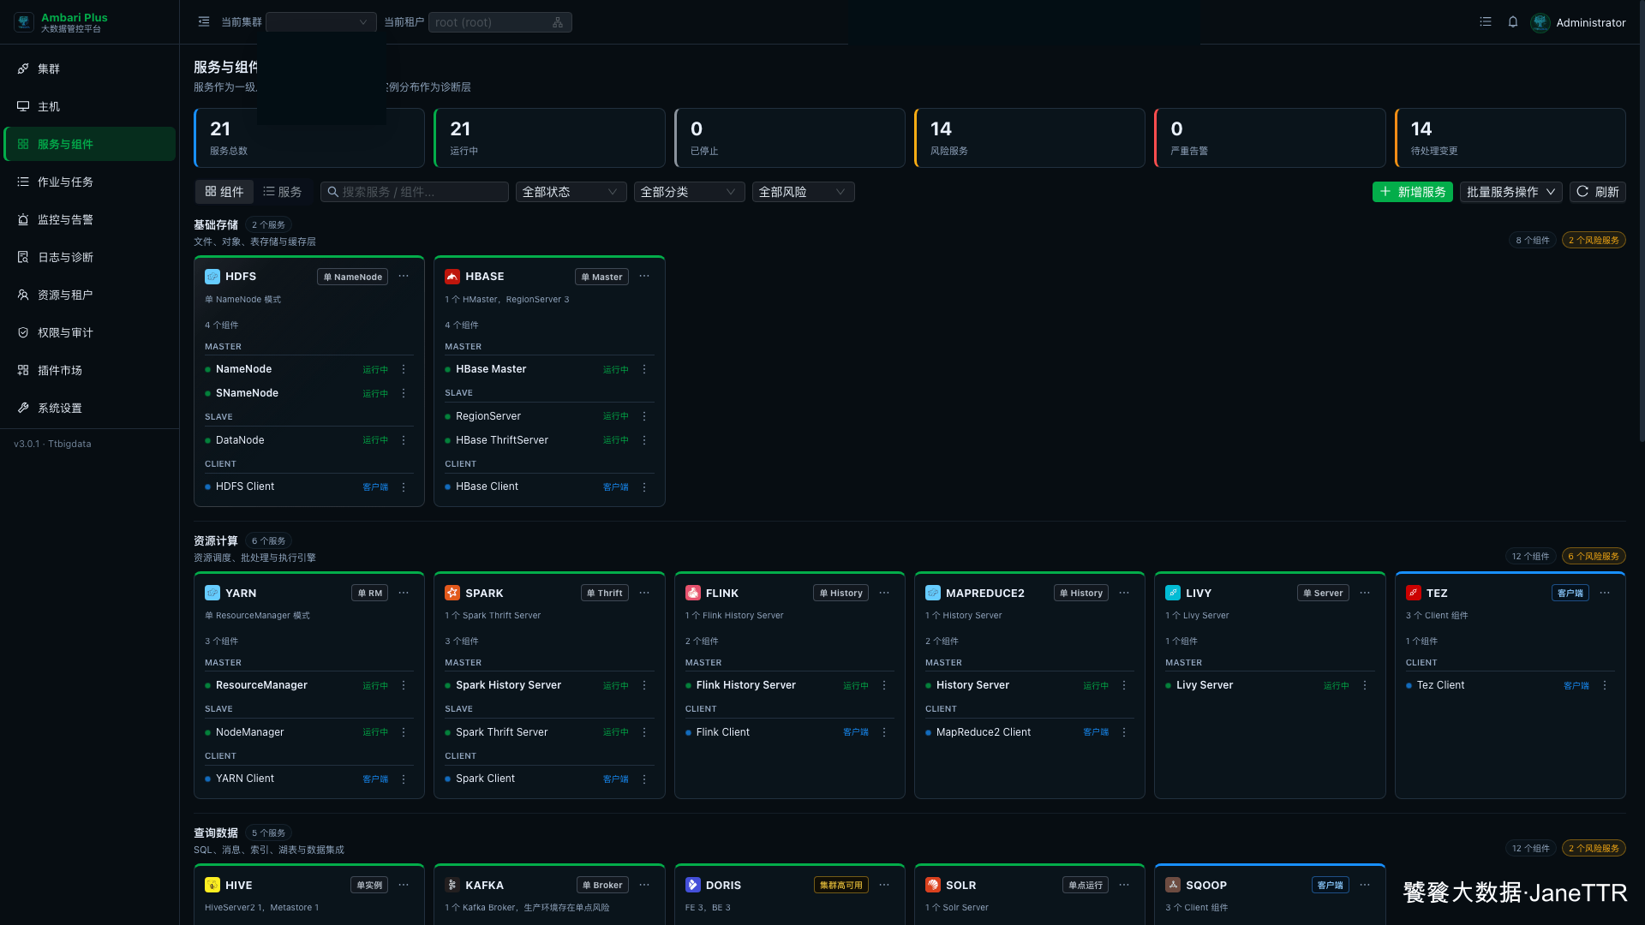Click the Administrator avatar icon
This screenshot has height=925, width=1645.
[1540, 22]
